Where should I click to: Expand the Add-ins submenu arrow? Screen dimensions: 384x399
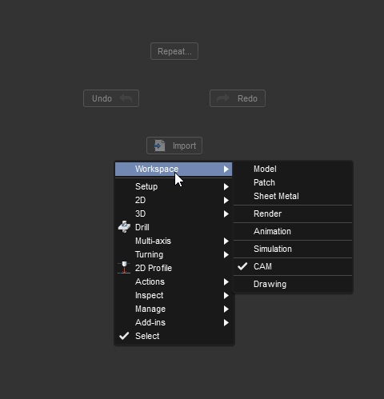click(226, 322)
